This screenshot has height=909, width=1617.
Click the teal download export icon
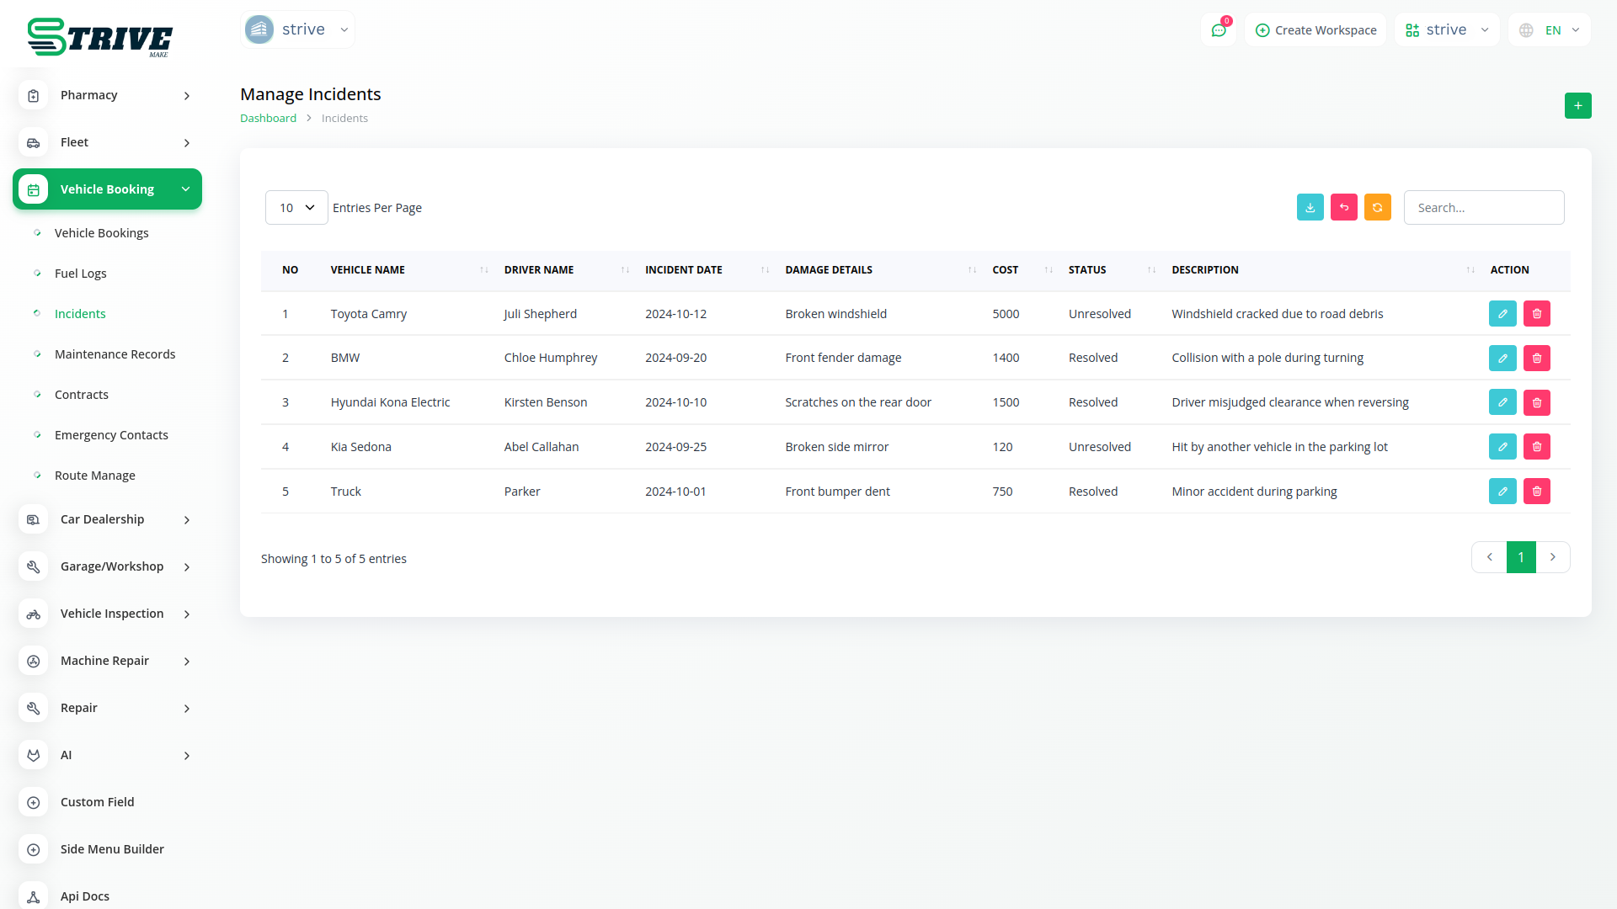1310,208
